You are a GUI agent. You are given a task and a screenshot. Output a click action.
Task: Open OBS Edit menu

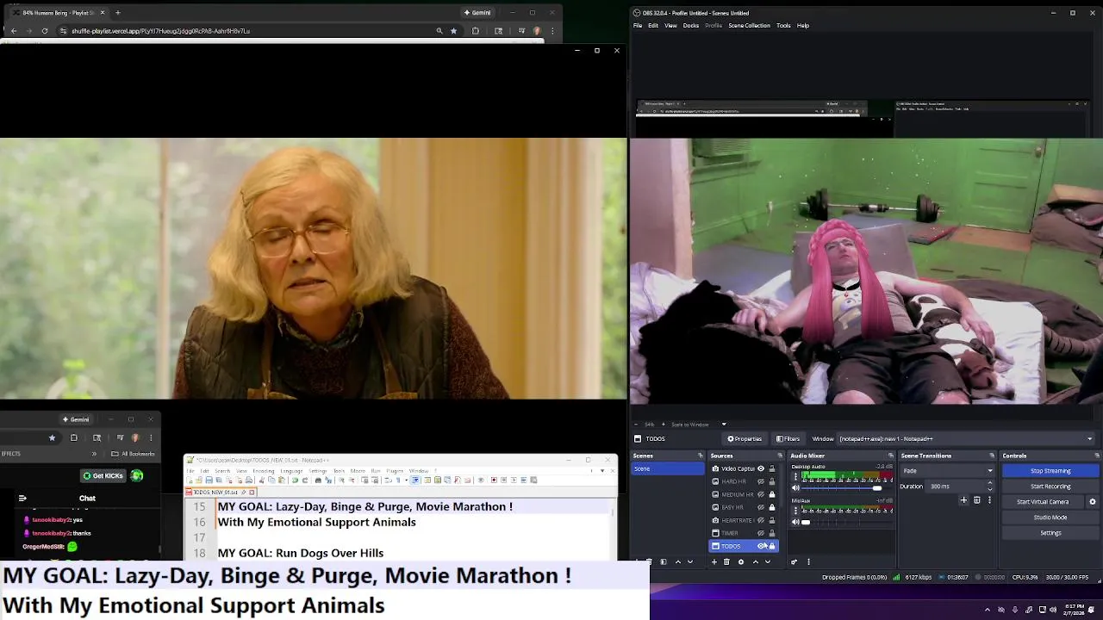[653, 25]
